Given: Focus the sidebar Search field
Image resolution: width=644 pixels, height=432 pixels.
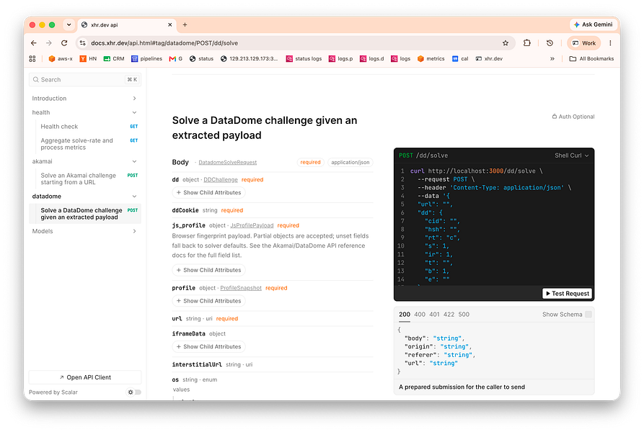Looking at the screenshot, I should pyautogui.click(x=85, y=79).
